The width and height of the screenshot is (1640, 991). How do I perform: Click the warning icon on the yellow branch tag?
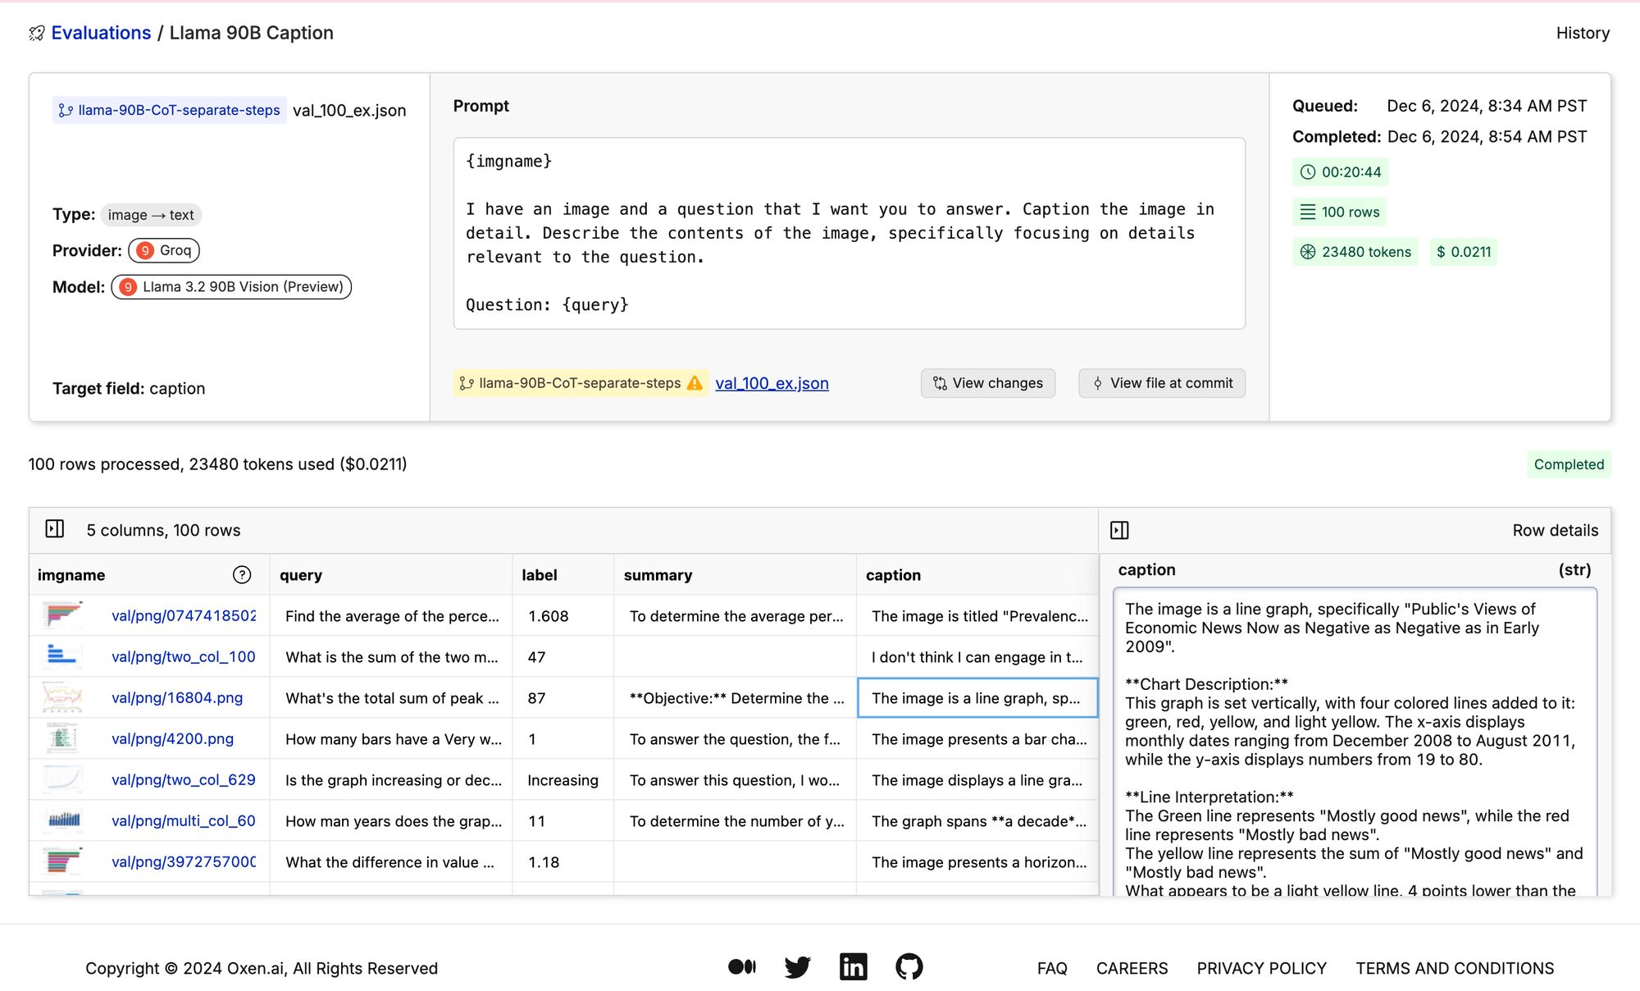(695, 383)
